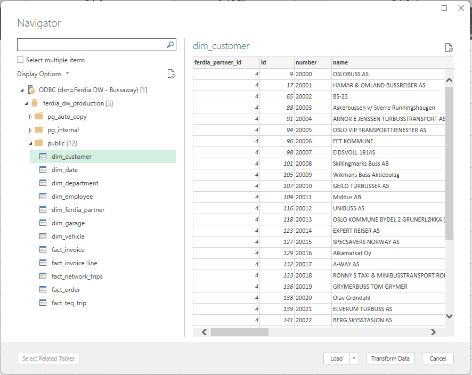Screen dimensions: 472x375
Task: Close the Navigator dialog
Action: 461,8
